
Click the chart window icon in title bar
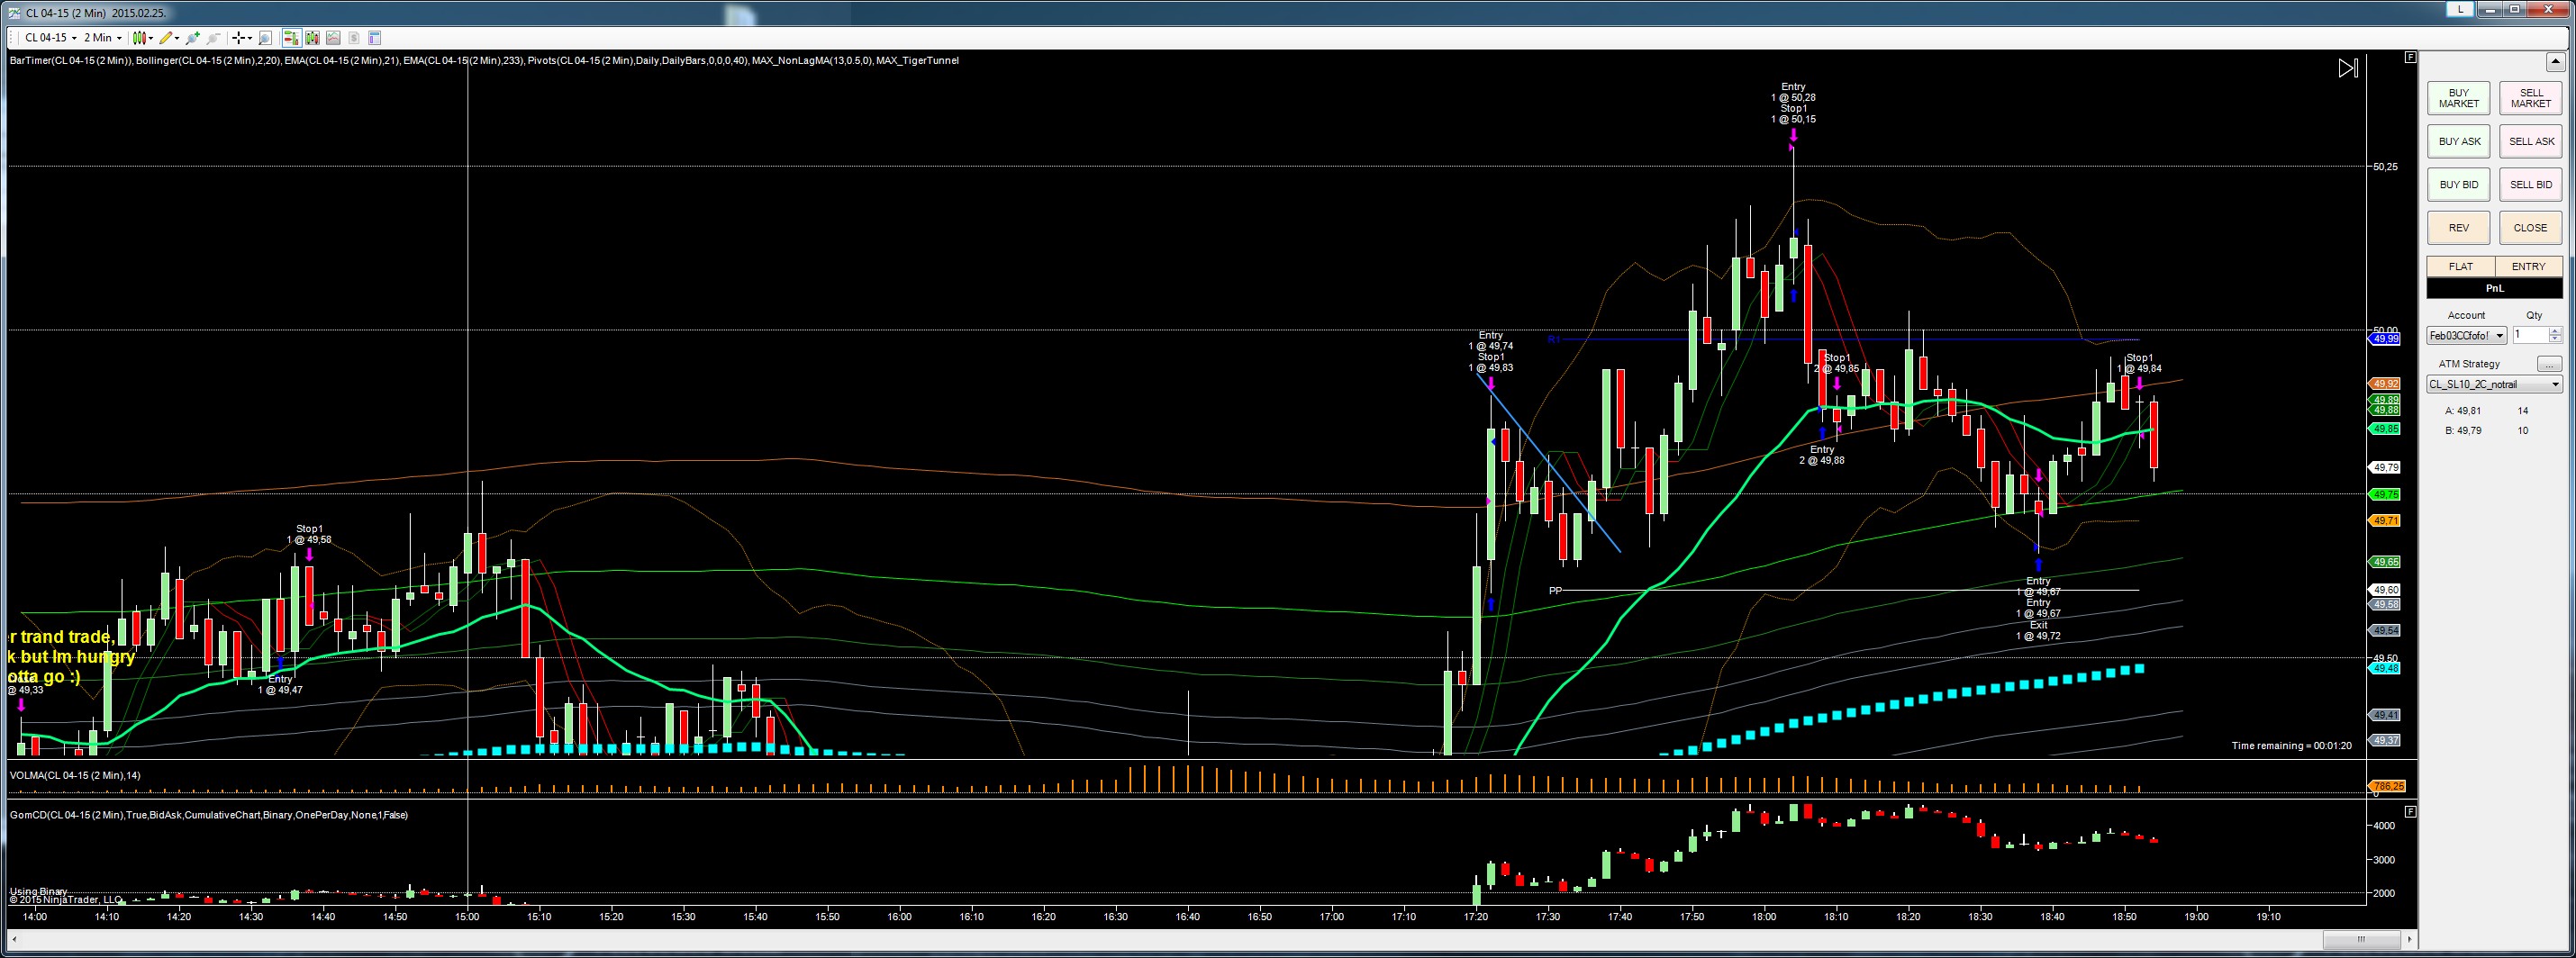point(14,13)
